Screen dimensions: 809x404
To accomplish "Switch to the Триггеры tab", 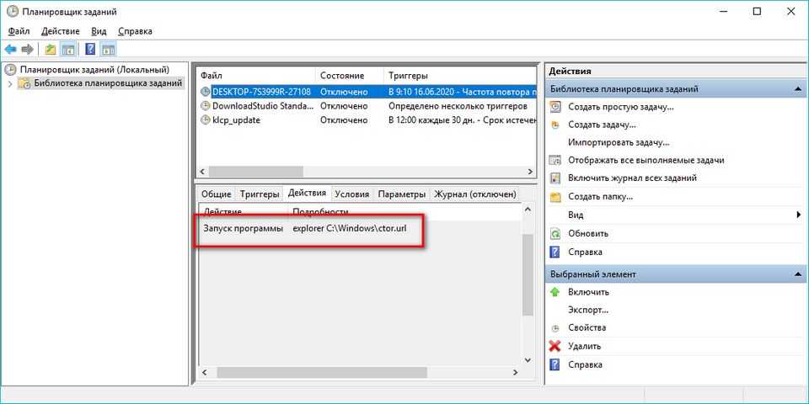I will click(x=259, y=194).
